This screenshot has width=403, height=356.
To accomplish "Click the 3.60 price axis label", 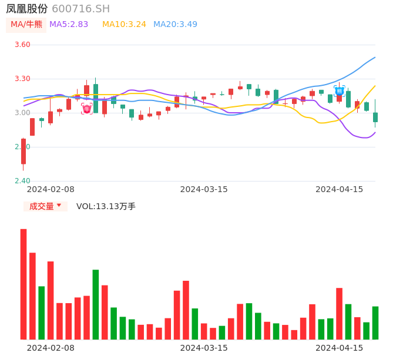I will pos(22,45).
